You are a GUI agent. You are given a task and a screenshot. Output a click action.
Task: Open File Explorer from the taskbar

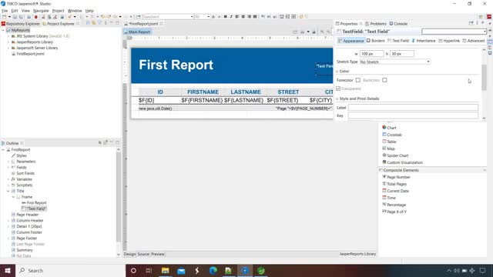tap(165, 270)
